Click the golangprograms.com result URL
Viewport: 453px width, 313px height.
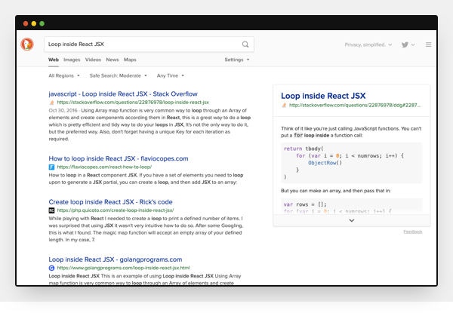123,268
